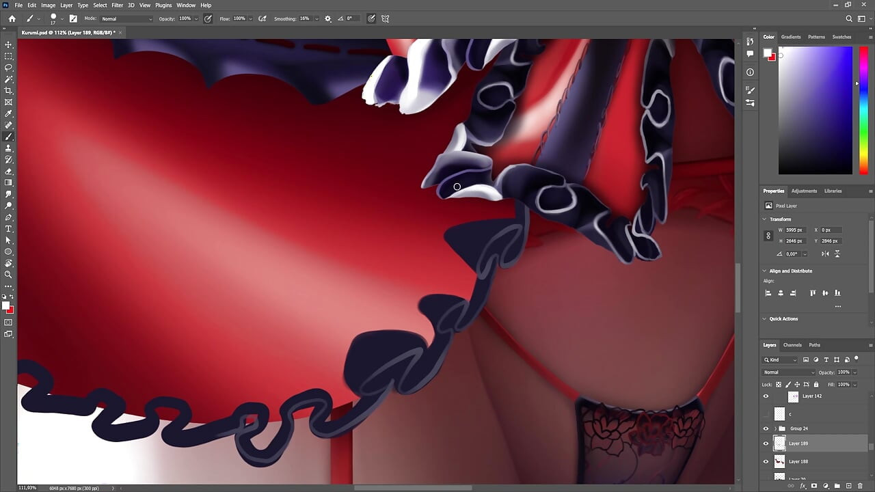Screen dimensions: 875x492
Task: Open Flow slider dropdown
Action: (x=250, y=18)
